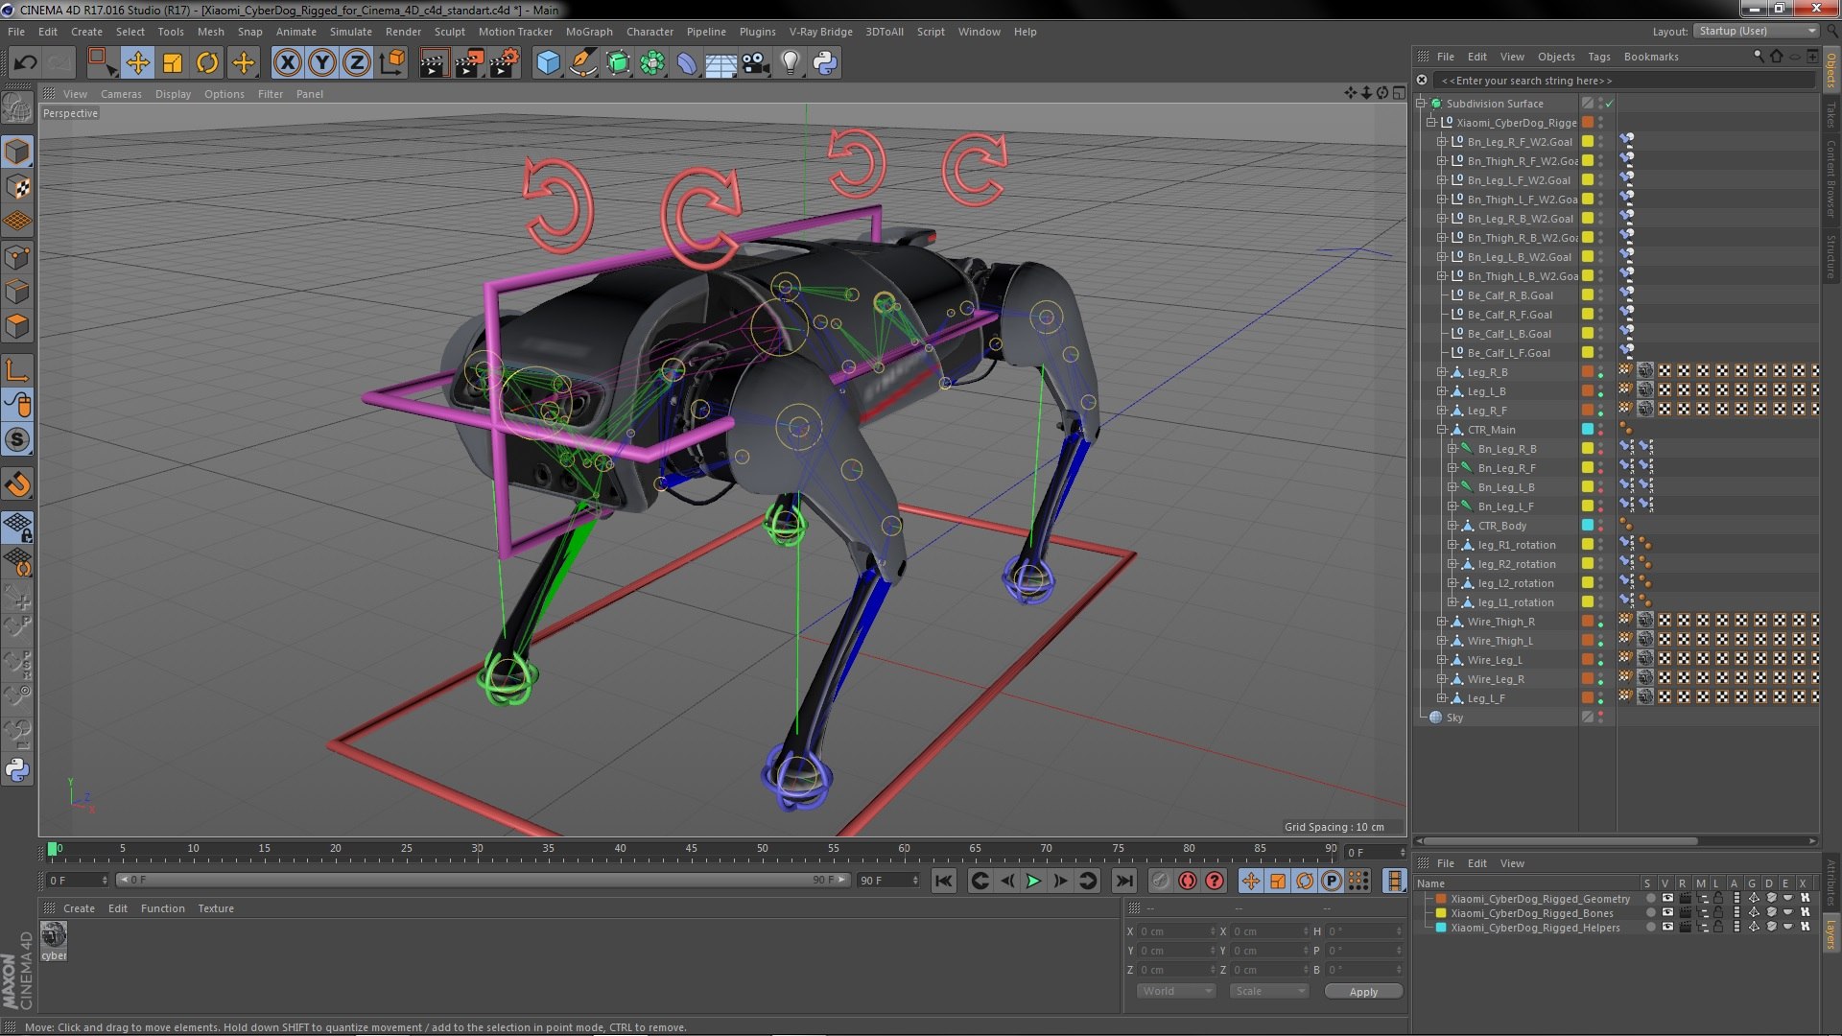This screenshot has height=1036, width=1842.
Task: Open Object Manager Bookmarks menu
Action: pos(1651,57)
